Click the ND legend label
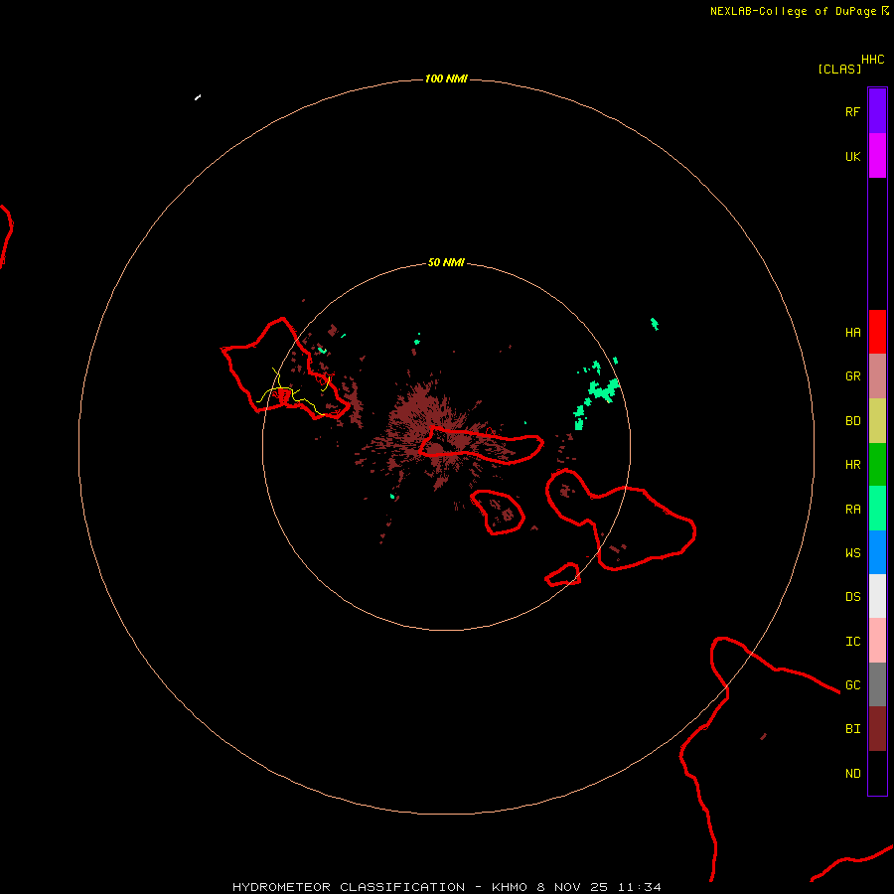This screenshot has height=894, width=894. pyautogui.click(x=852, y=774)
